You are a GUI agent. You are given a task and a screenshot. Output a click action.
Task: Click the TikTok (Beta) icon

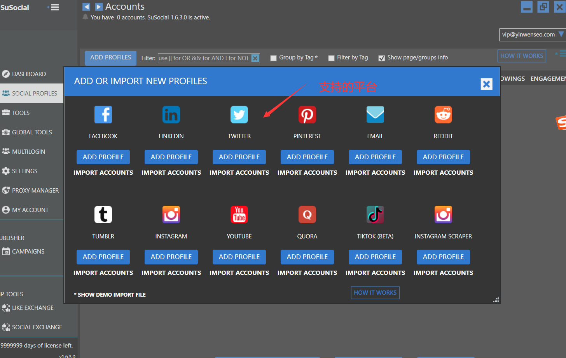click(x=375, y=214)
